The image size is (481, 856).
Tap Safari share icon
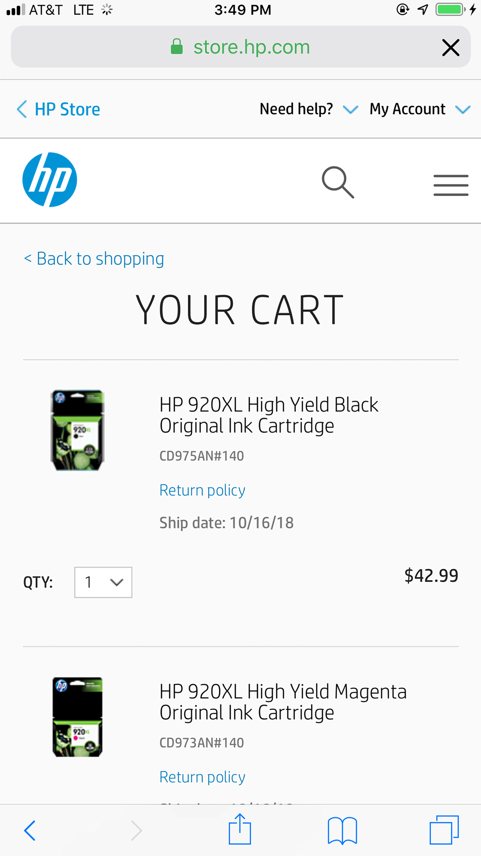tap(239, 830)
